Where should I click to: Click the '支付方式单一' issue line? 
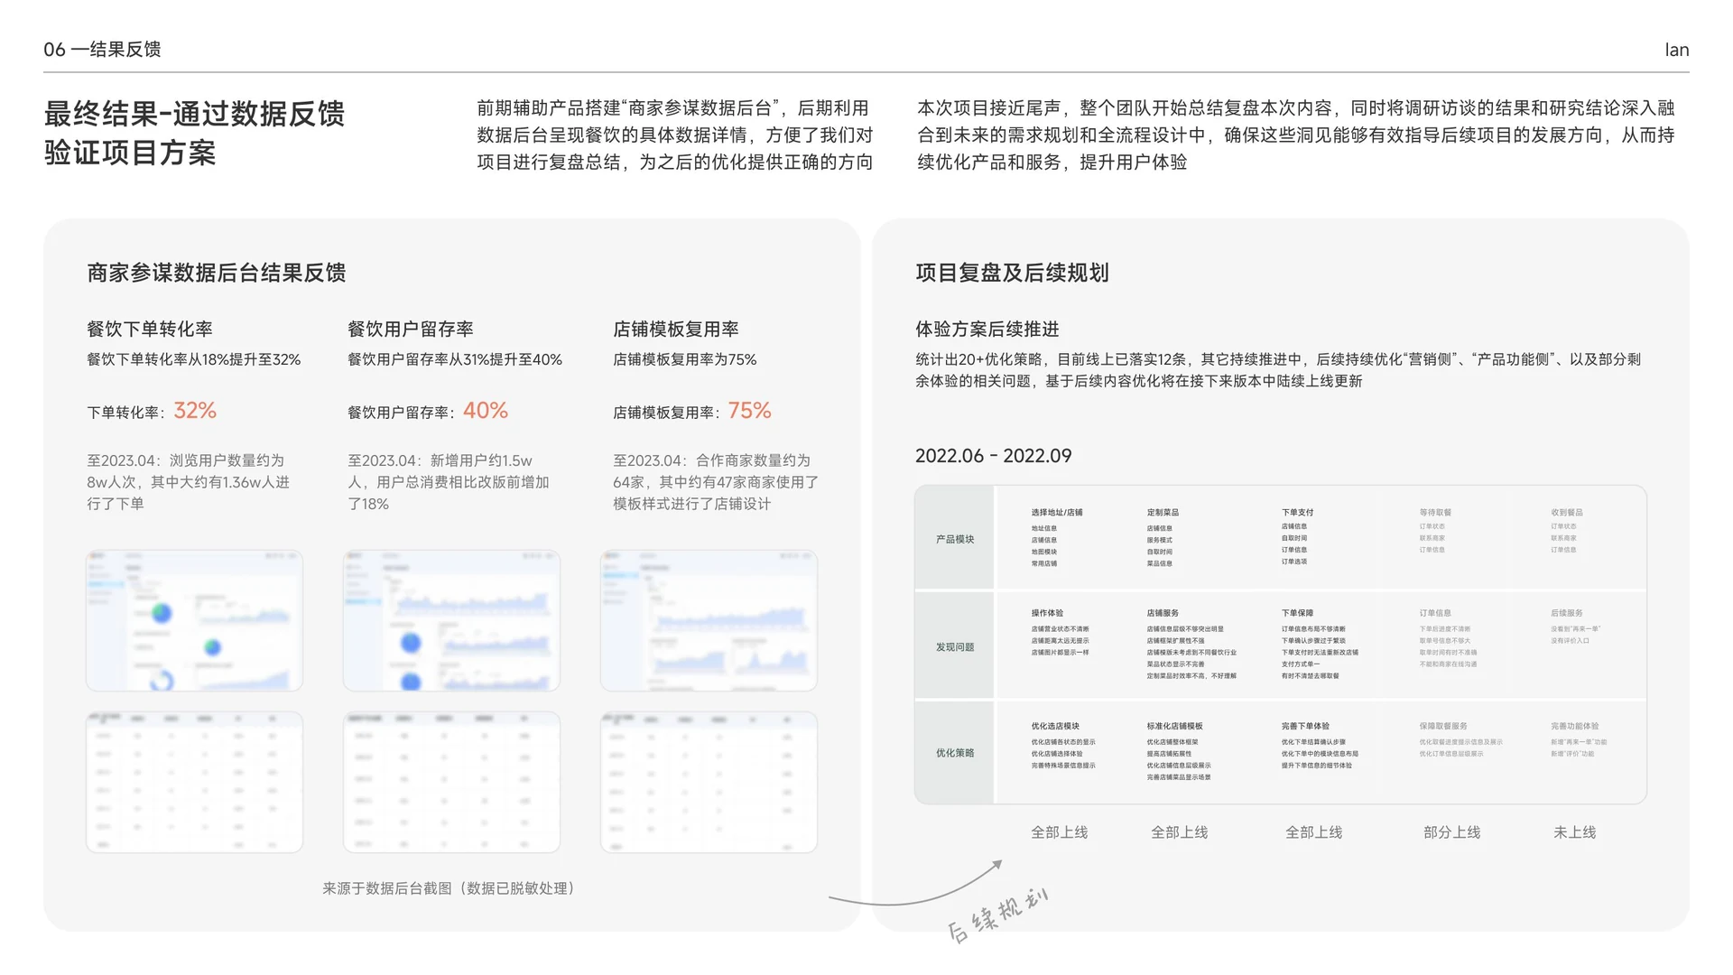1301,664
